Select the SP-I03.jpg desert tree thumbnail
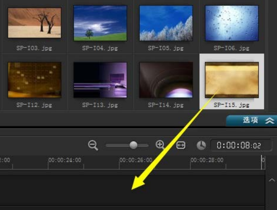This screenshot has height=210, width=277. [x=35, y=23]
